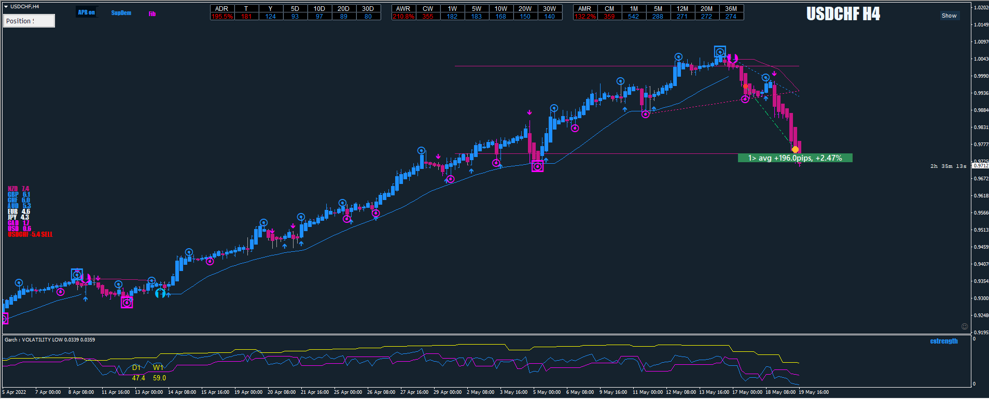The width and height of the screenshot is (989, 399).
Task: Click the estrength indicator label
Action: click(x=944, y=341)
